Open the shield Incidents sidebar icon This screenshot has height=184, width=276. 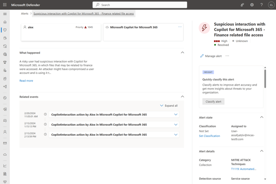[5, 30]
